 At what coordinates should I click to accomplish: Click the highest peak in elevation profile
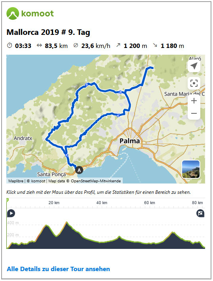pyautogui.click(x=67, y=222)
